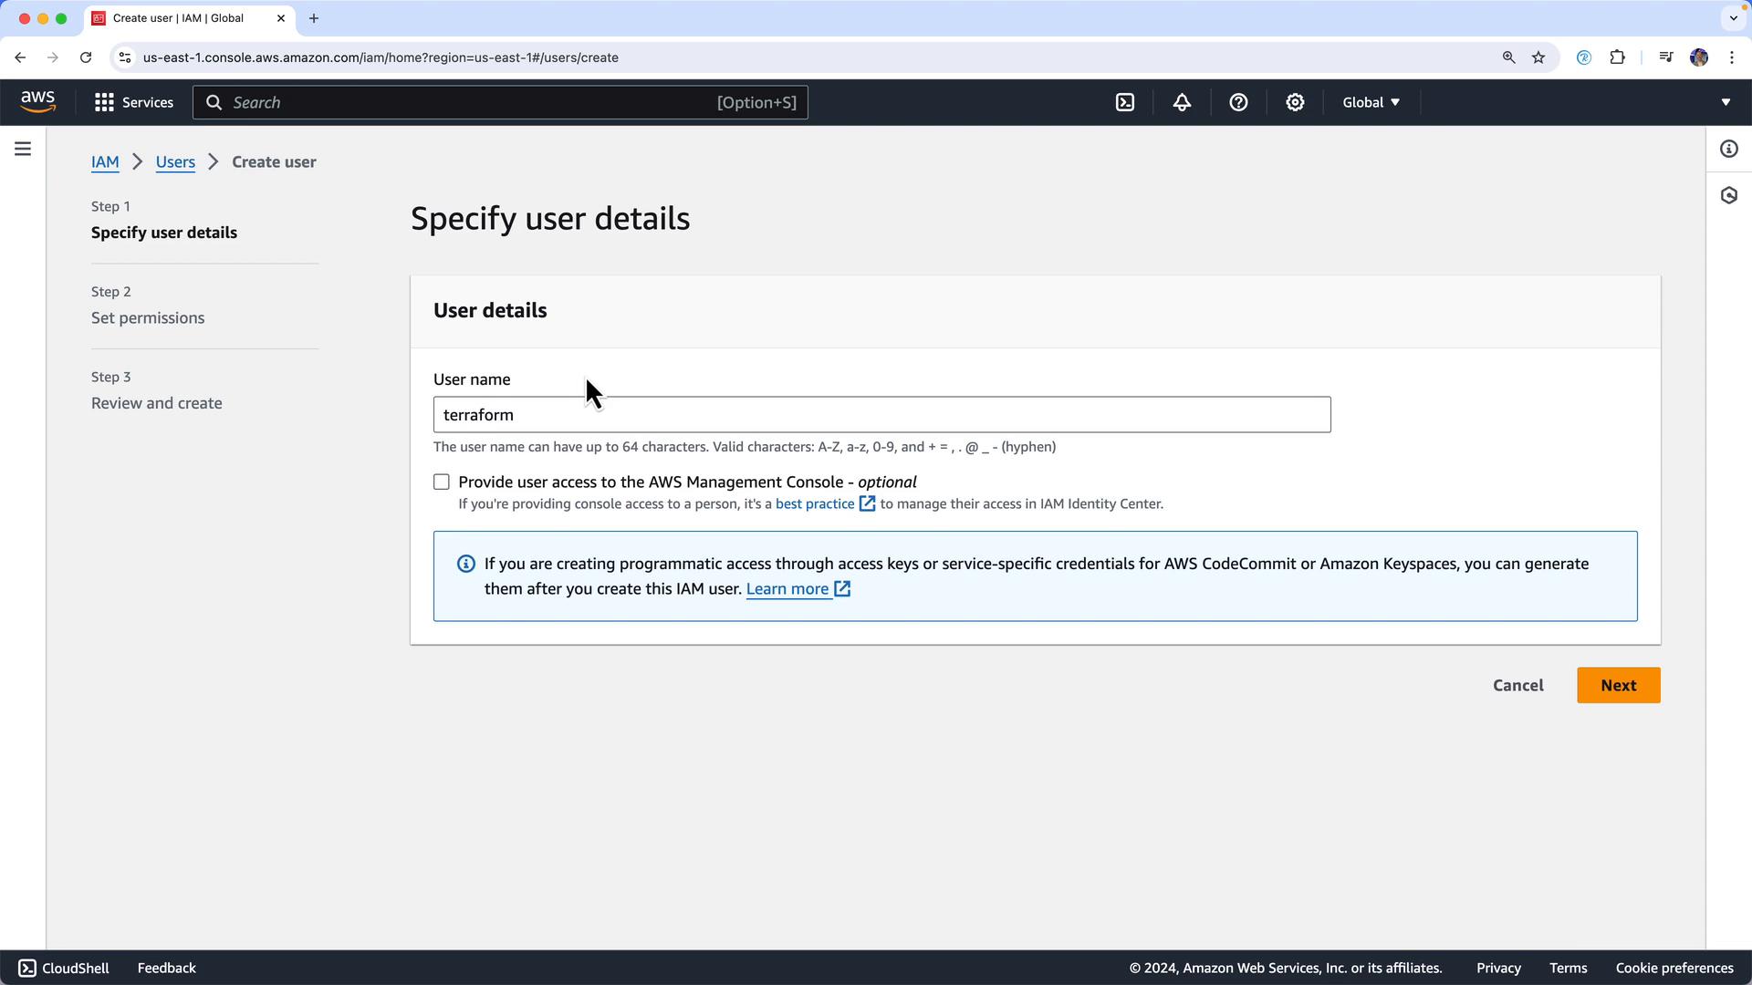Screen dimensions: 1752x985
Task: Focus the User name input field
Action: [881, 414]
